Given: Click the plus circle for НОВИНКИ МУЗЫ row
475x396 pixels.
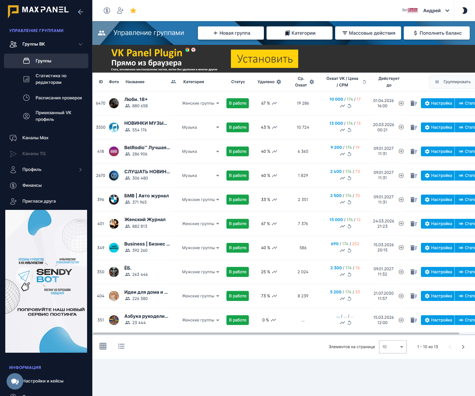Looking at the screenshot, I should (x=401, y=127).
